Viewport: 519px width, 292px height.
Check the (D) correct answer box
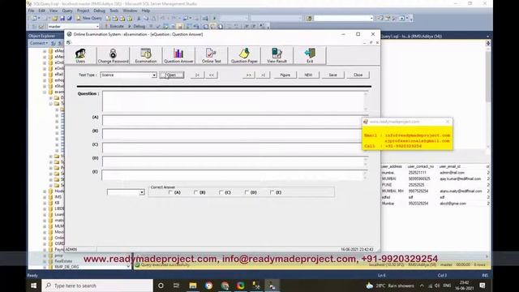pos(247,192)
